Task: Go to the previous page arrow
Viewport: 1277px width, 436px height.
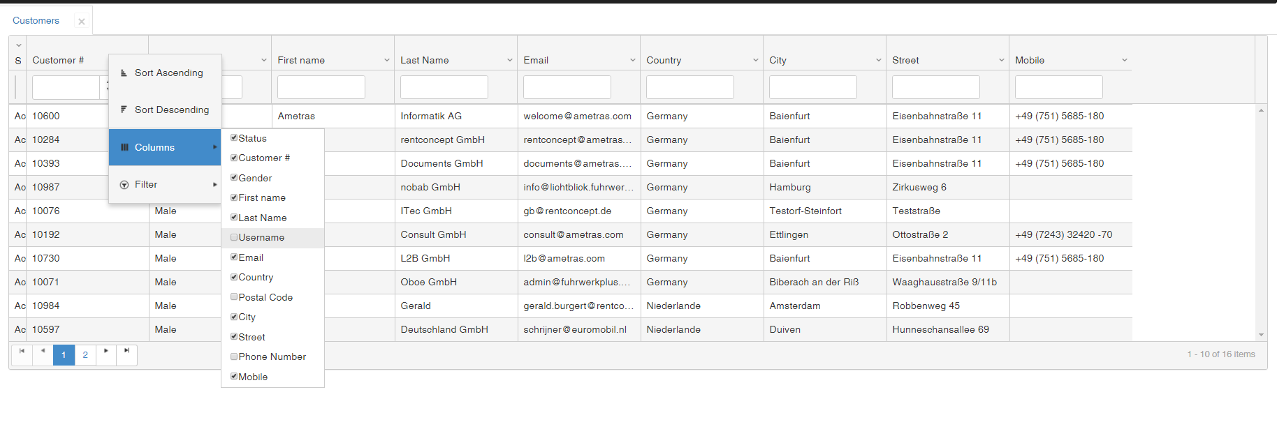Action: [43, 351]
